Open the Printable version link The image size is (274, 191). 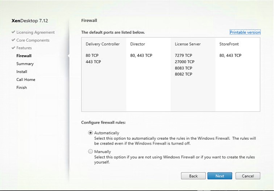click(245, 32)
